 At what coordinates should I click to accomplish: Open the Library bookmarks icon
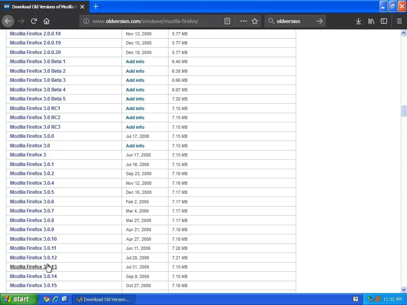[x=371, y=21]
